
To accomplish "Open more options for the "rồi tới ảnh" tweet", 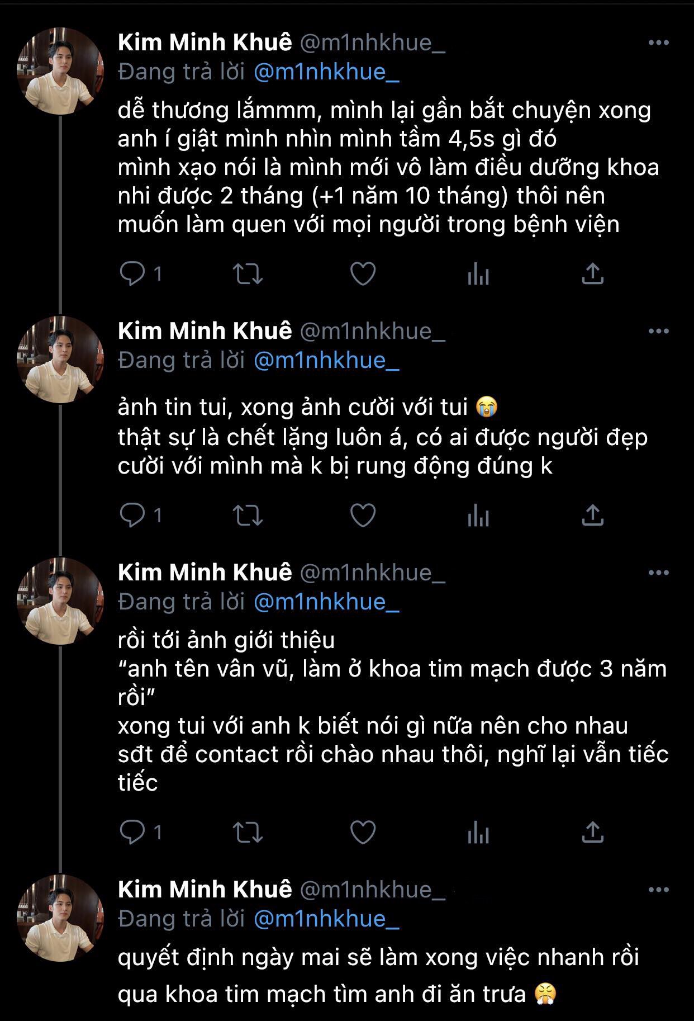I will [x=658, y=573].
